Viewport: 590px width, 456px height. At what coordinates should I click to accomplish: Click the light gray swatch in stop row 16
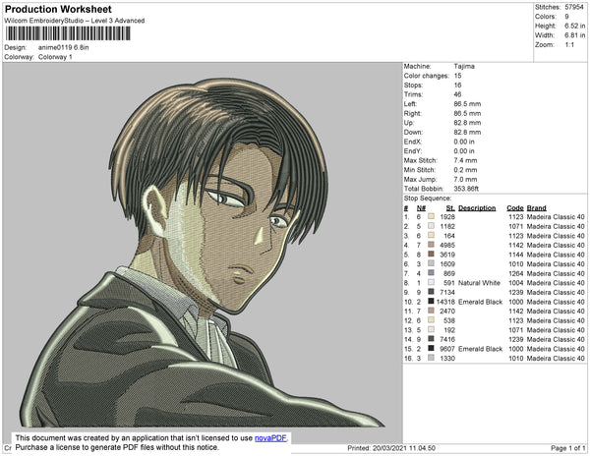point(431,358)
